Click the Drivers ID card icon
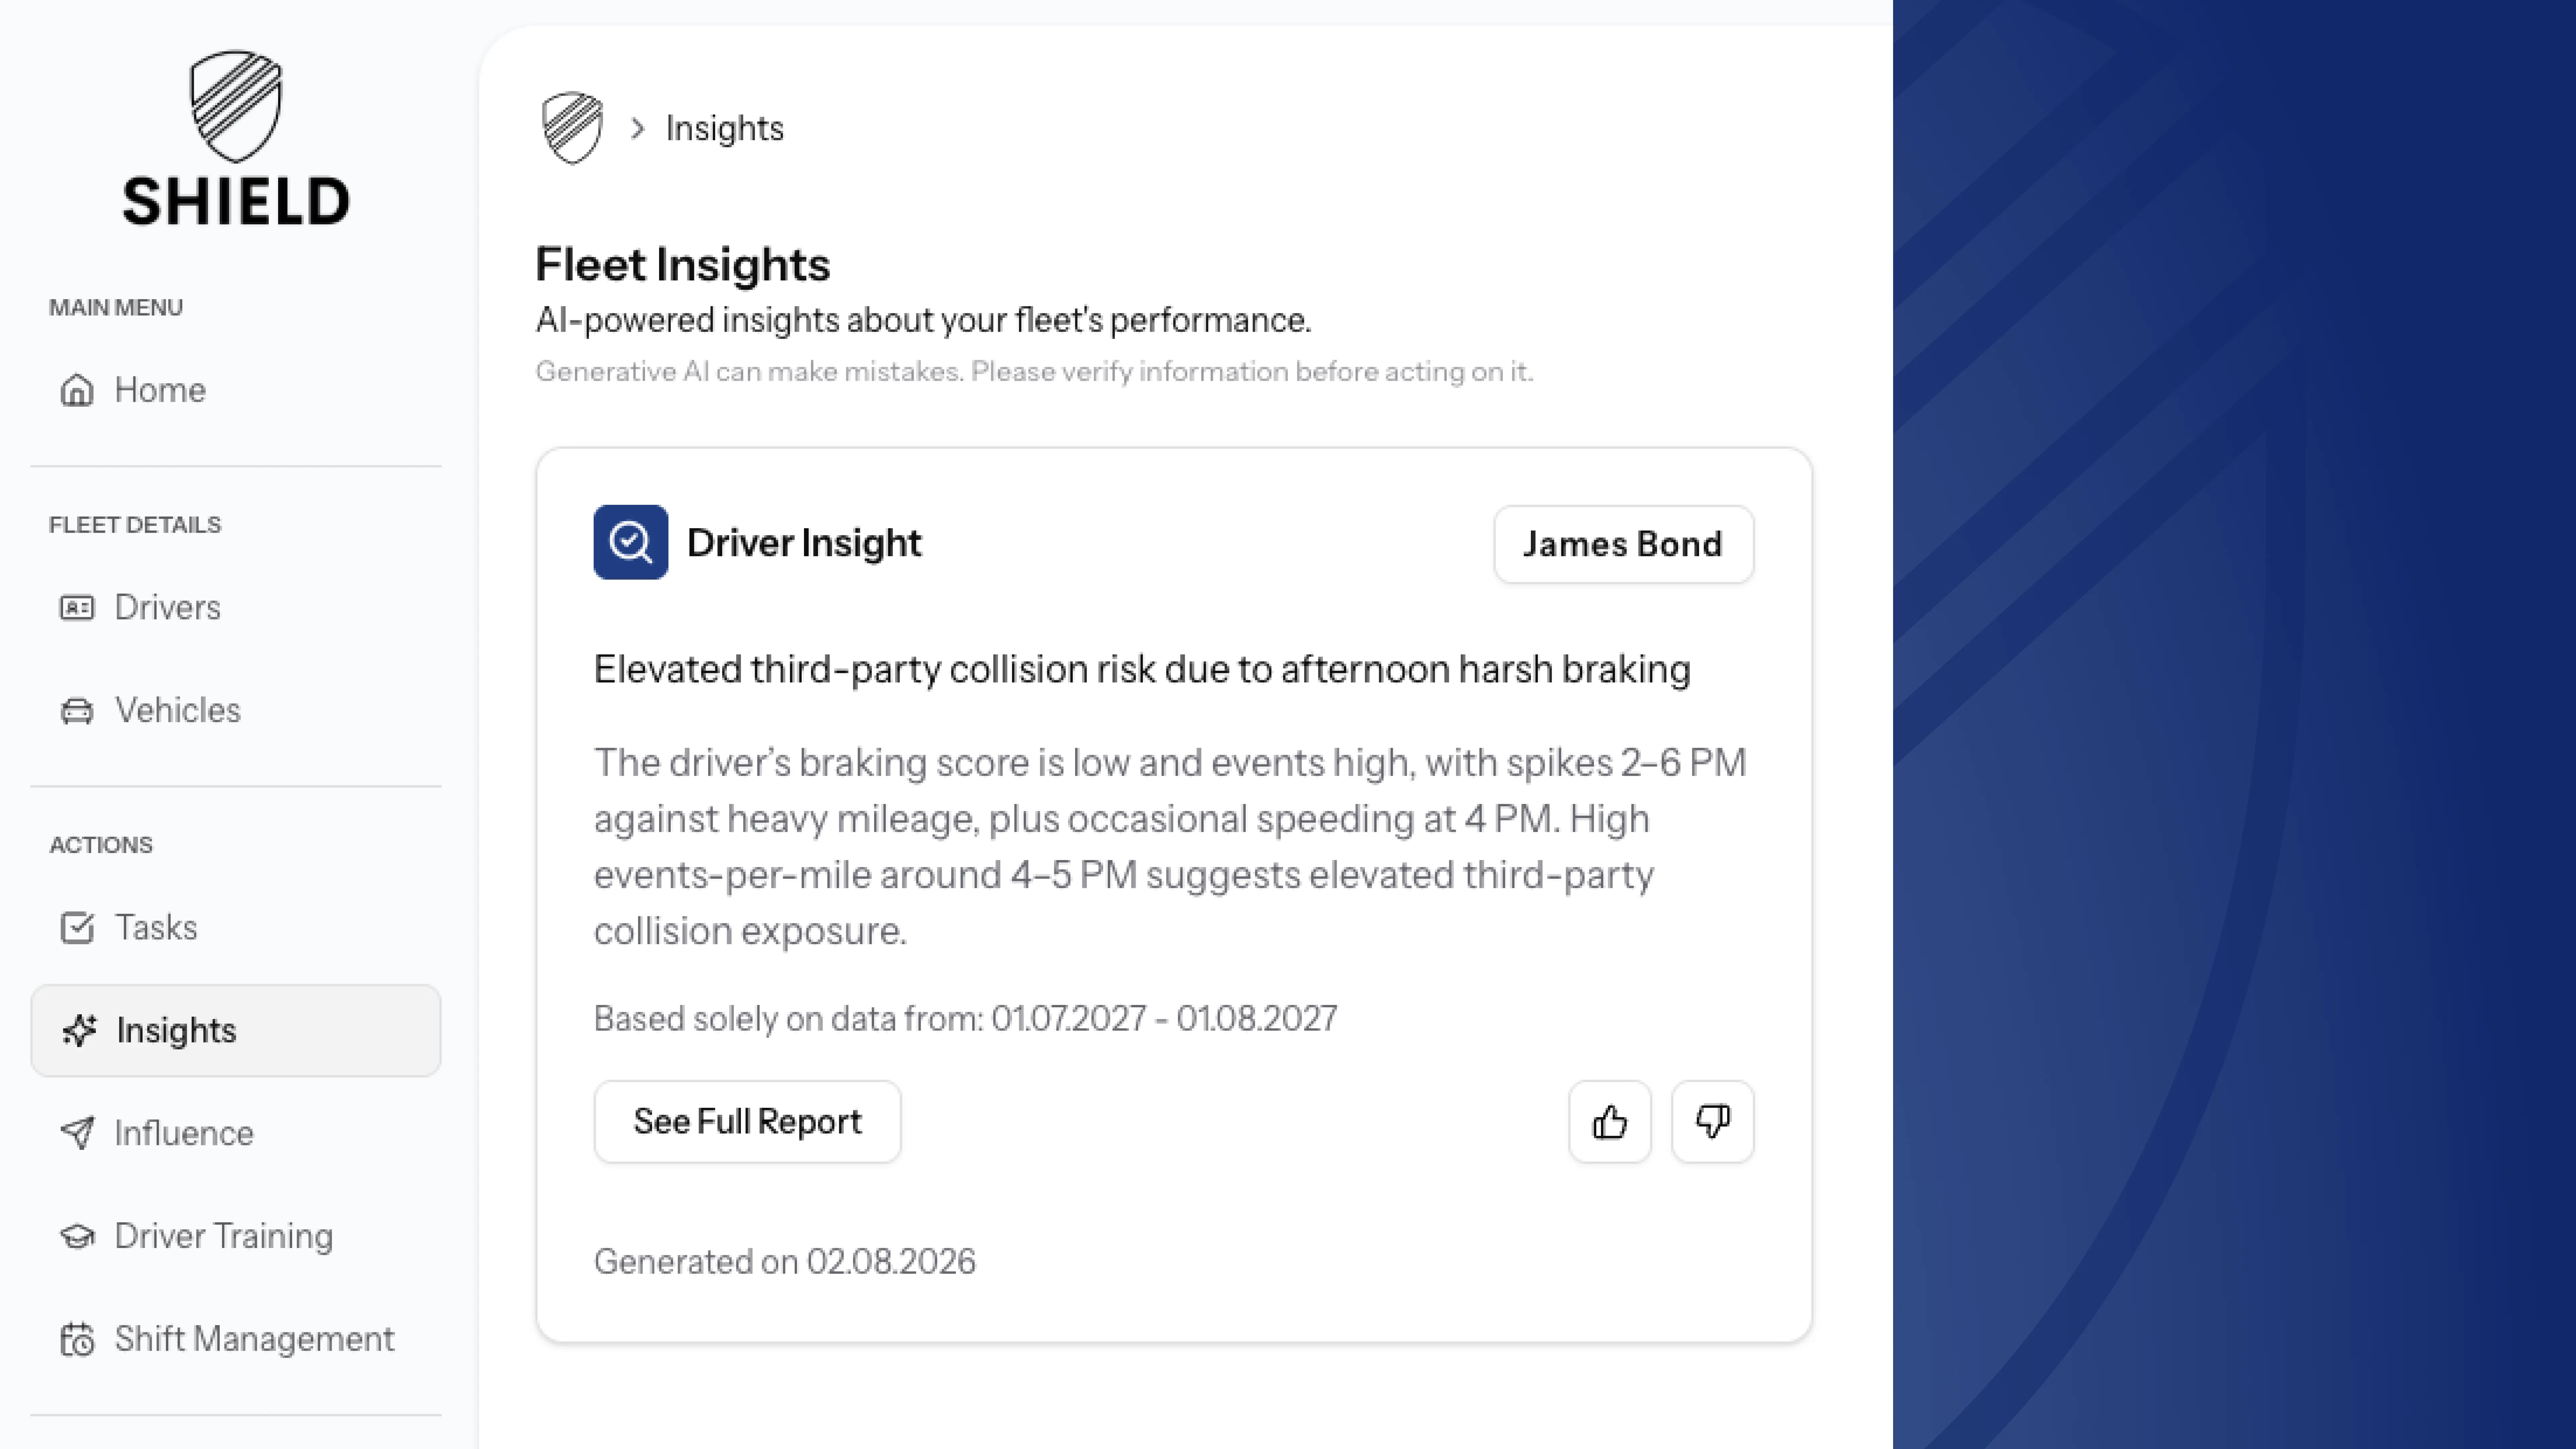The width and height of the screenshot is (2576, 1449). (77, 607)
